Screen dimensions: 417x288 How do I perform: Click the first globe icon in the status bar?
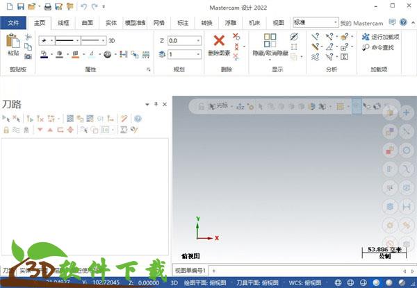point(338,282)
